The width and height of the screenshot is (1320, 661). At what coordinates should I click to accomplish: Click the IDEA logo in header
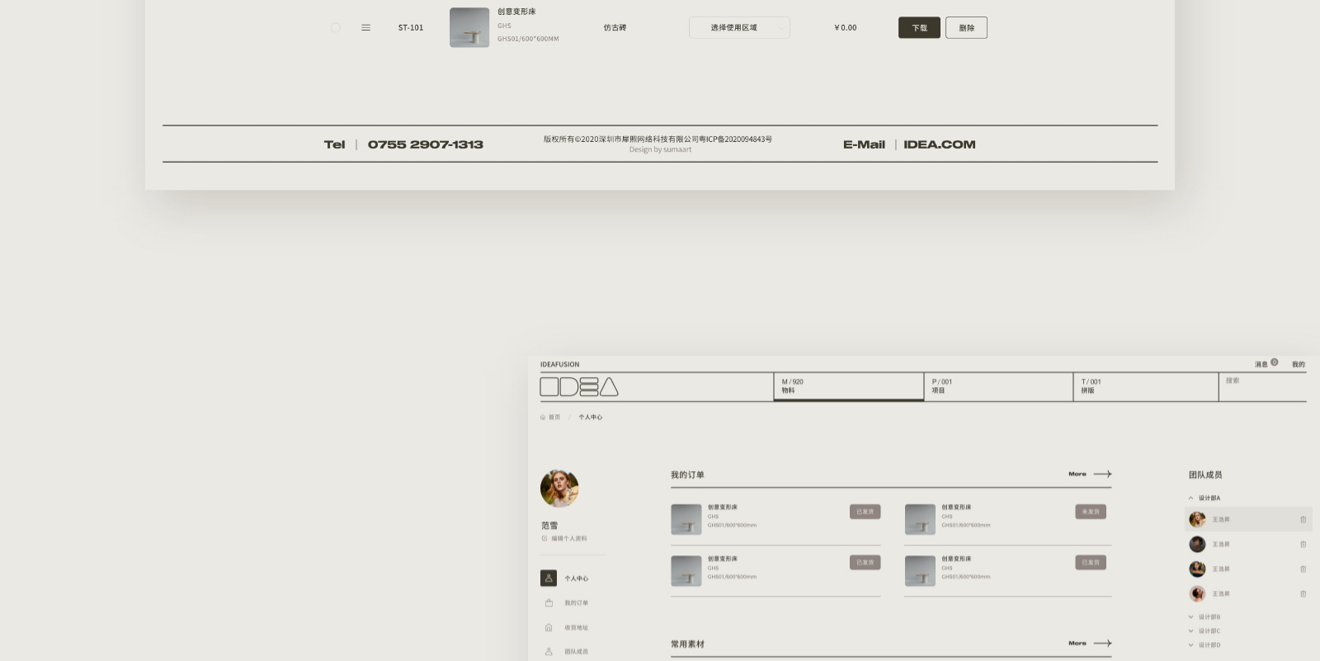[579, 387]
